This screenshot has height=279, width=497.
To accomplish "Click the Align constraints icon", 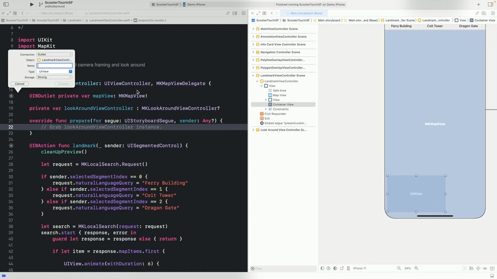I will tap(472, 268).
